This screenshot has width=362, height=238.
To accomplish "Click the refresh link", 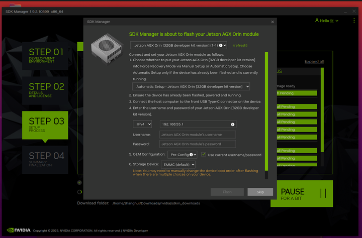I will [240, 45].
